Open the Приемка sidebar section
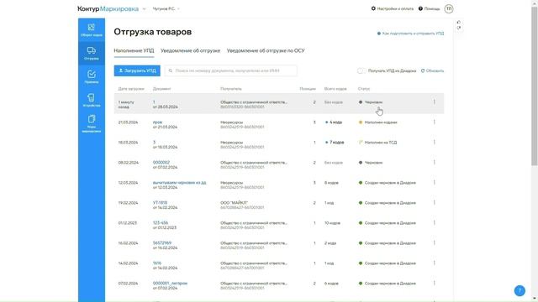The image size is (538, 302). coord(92,76)
